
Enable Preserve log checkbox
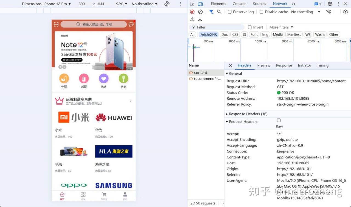point(230,12)
